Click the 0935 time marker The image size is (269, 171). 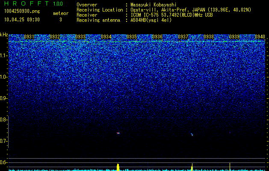coord(132,37)
